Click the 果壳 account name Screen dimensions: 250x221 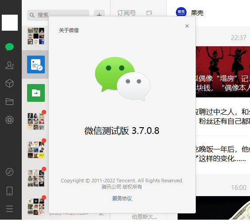coord(197,13)
